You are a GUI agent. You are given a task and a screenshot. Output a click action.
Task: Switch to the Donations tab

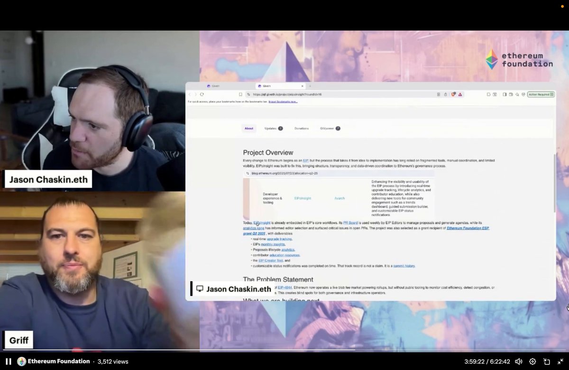(x=302, y=129)
